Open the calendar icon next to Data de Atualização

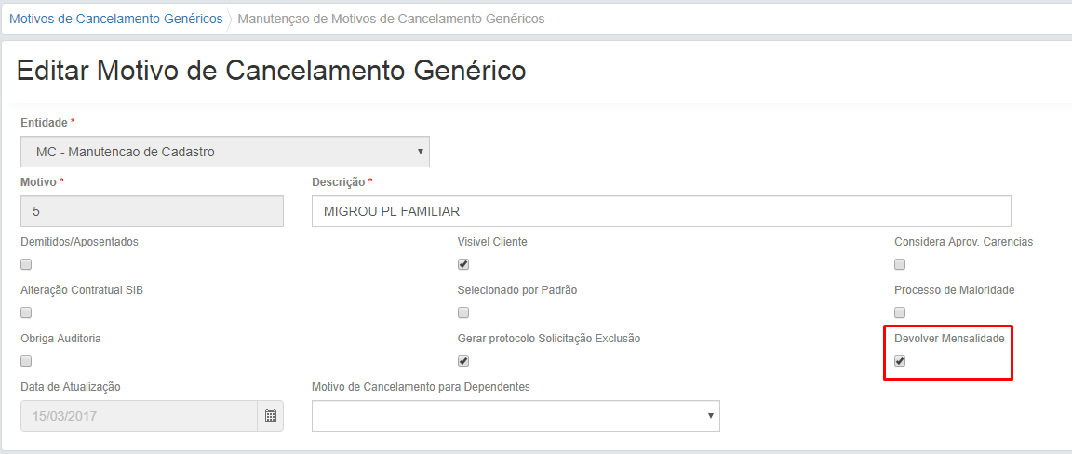tap(271, 416)
